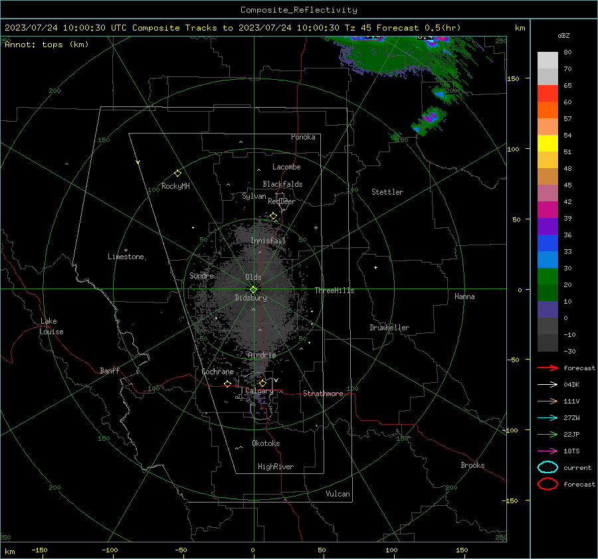Click the Composite_Reflectivity title
The image size is (598, 559).
click(299, 10)
